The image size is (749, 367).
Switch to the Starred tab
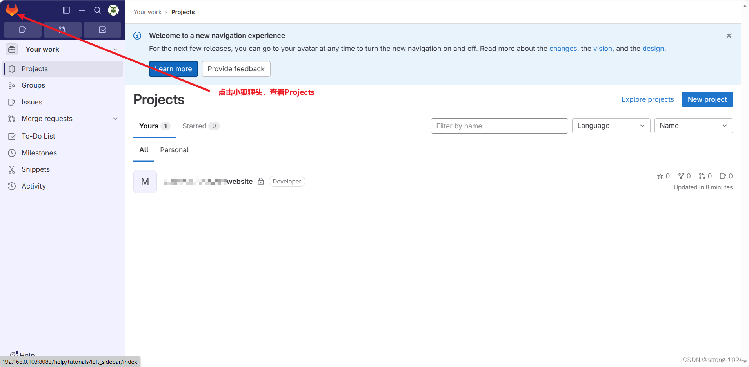tap(194, 126)
